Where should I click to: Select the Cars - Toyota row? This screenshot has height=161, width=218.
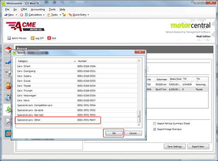point(77,86)
